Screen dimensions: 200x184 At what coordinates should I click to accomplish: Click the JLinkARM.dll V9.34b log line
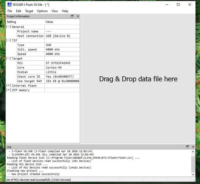[x=51, y=155]
